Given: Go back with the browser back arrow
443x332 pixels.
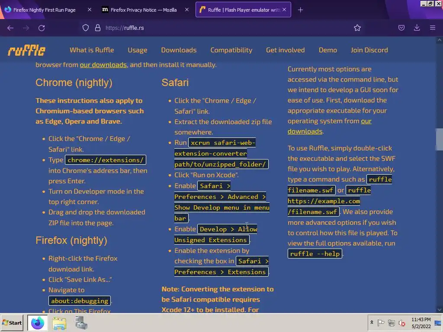Looking at the screenshot, I should [10, 28].
